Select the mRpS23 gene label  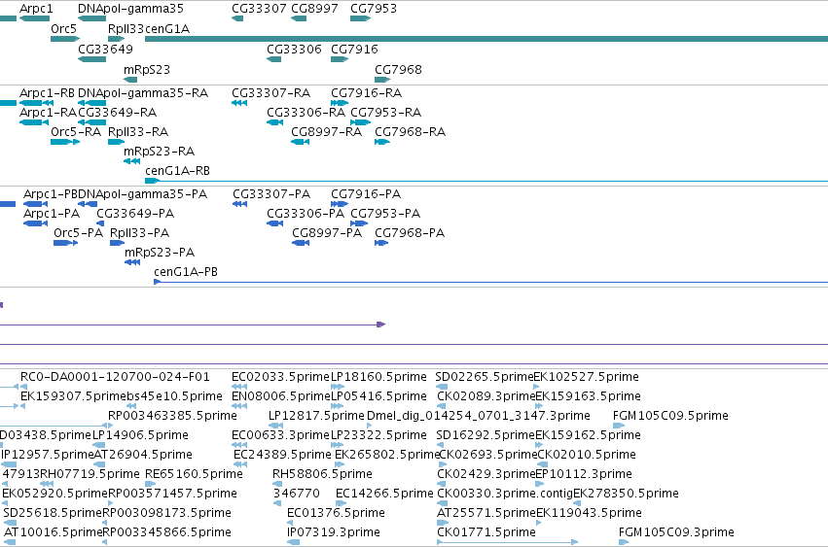(x=147, y=70)
